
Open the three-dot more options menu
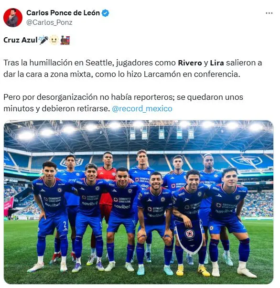click(269, 13)
